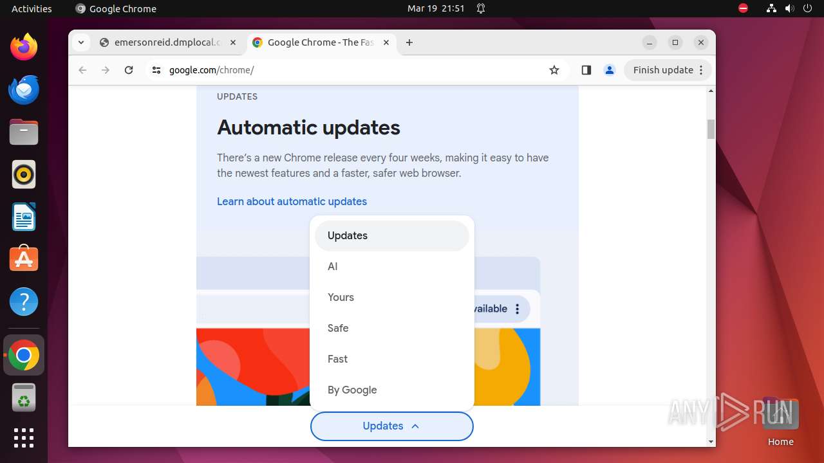The image size is (824, 463).
Task: Click the network status icon
Action: (x=772, y=8)
